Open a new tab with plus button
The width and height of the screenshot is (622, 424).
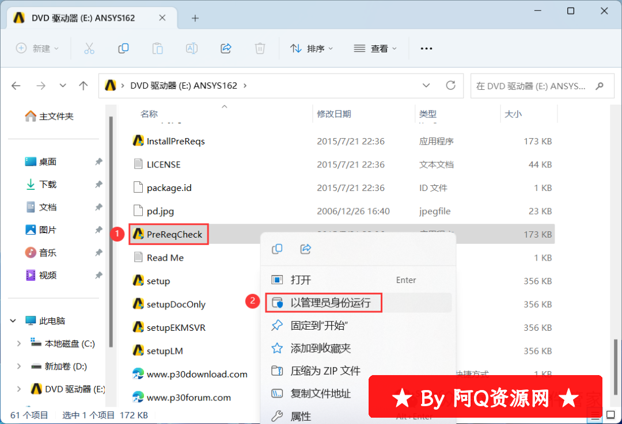(195, 18)
